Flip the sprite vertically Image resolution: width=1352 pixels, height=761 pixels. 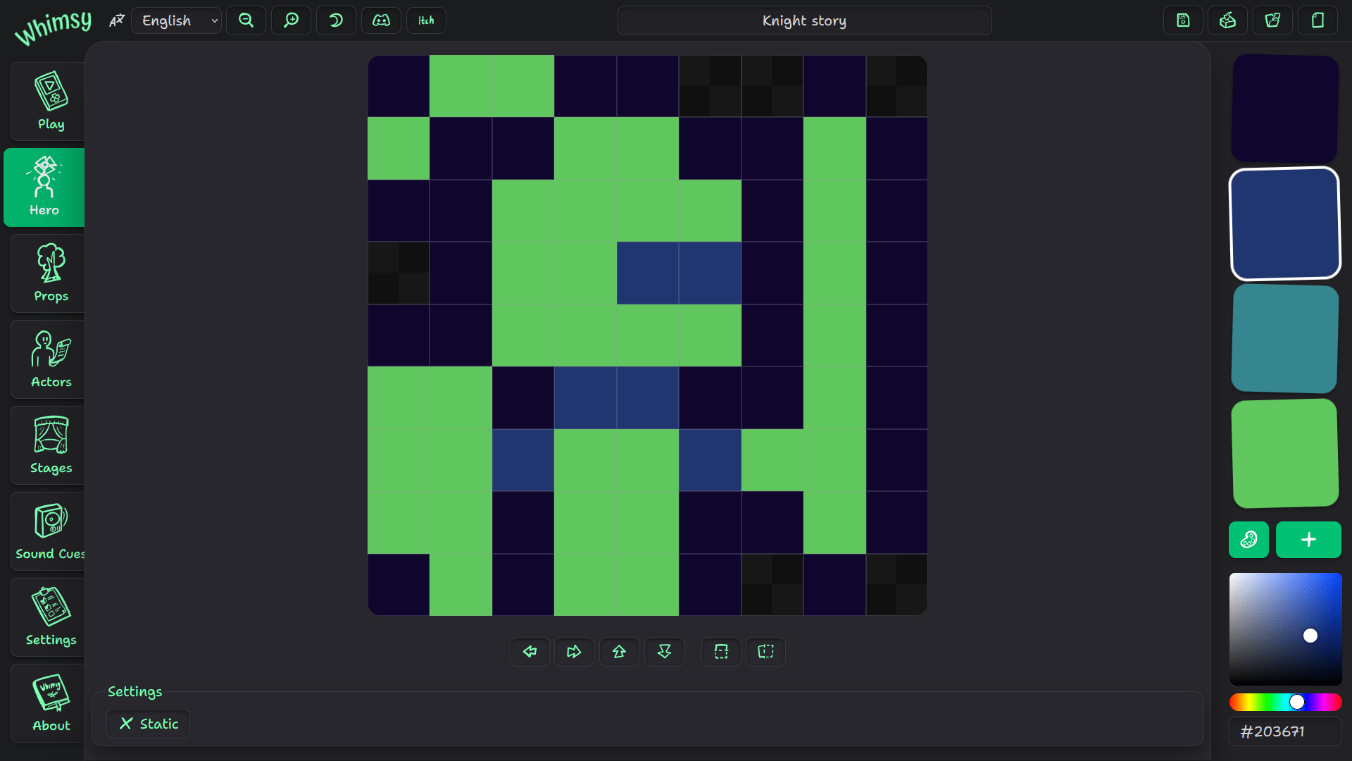(721, 652)
